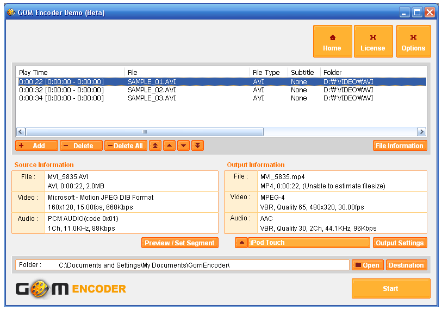442x311 pixels.
Task: Expand the preset list arrow beside iPod Touch
Action: click(241, 243)
